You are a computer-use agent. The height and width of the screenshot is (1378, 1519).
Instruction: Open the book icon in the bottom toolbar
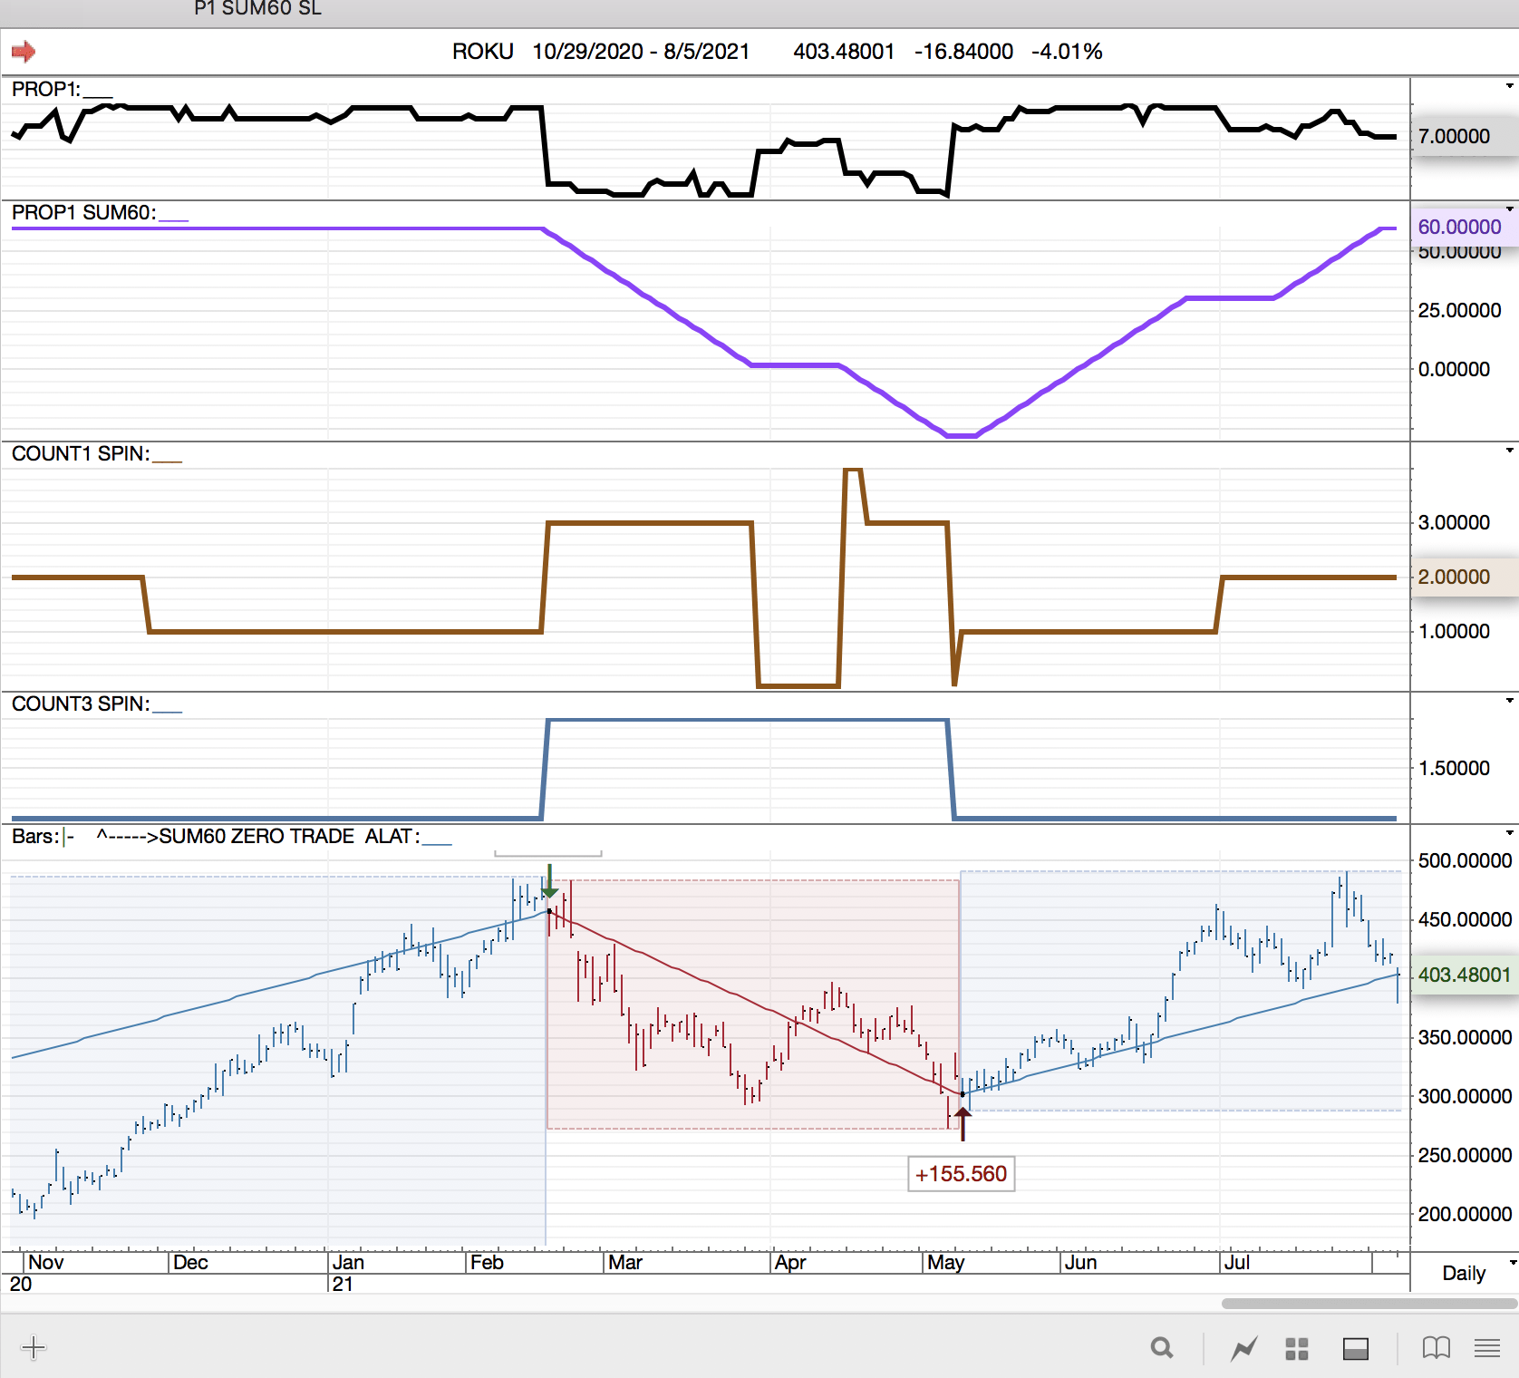[1437, 1348]
